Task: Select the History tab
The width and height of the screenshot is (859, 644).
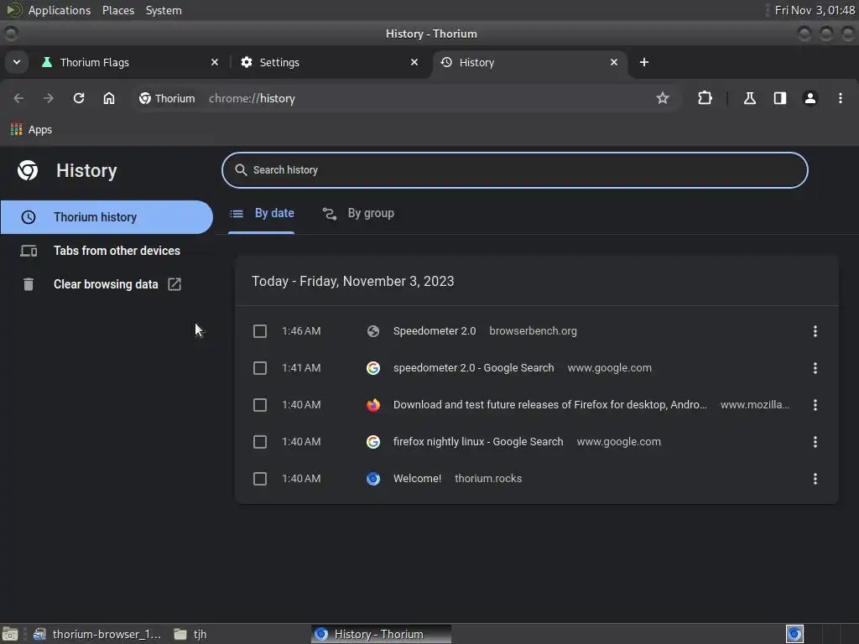Action: tap(528, 62)
